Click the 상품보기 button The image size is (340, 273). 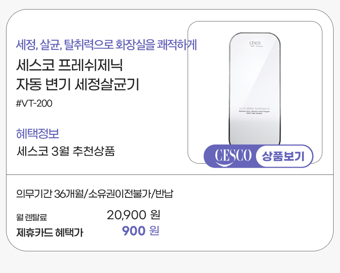click(x=284, y=156)
